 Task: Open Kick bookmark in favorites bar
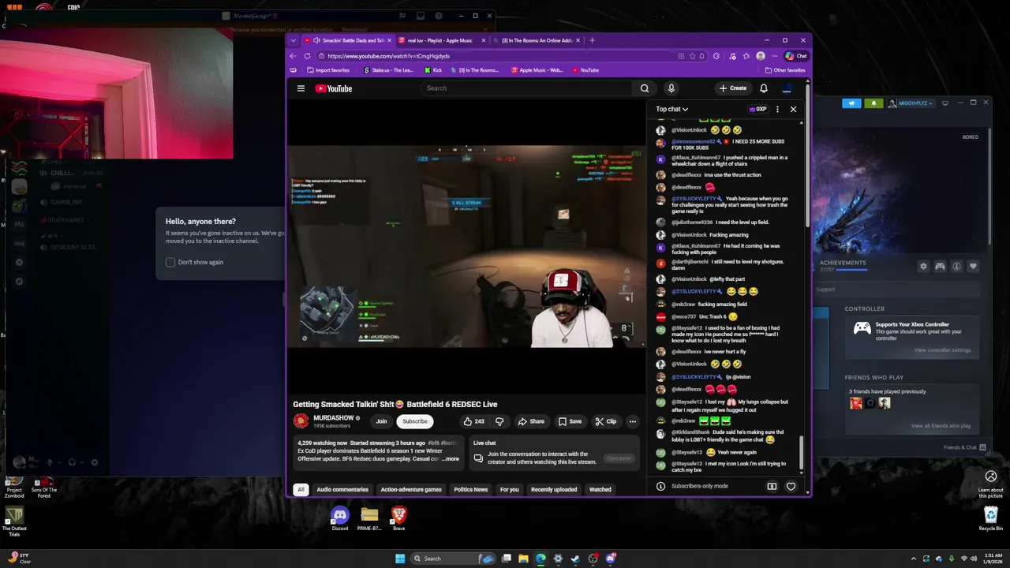point(433,70)
